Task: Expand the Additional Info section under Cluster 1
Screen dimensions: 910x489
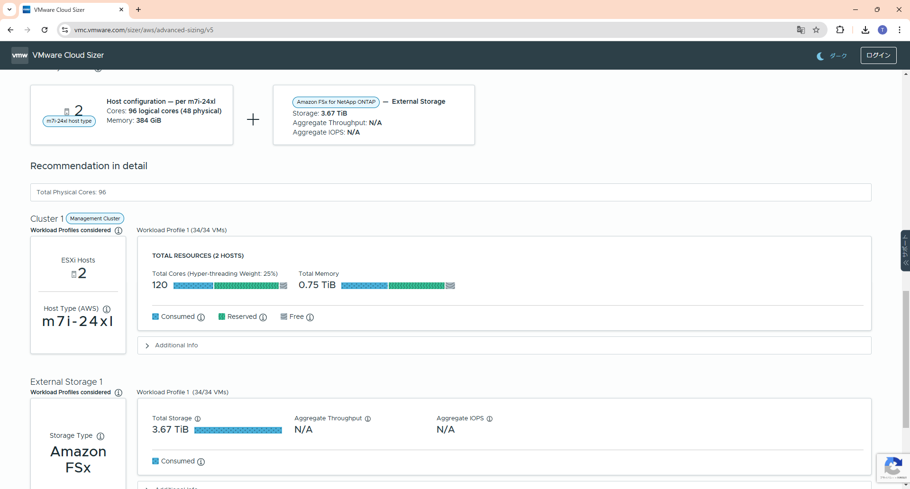Action: pyautogui.click(x=504, y=345)
